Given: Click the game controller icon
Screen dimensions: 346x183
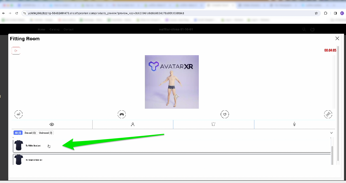Looking at the screenshot, I should pyautogui.click(x=122, y=114).
